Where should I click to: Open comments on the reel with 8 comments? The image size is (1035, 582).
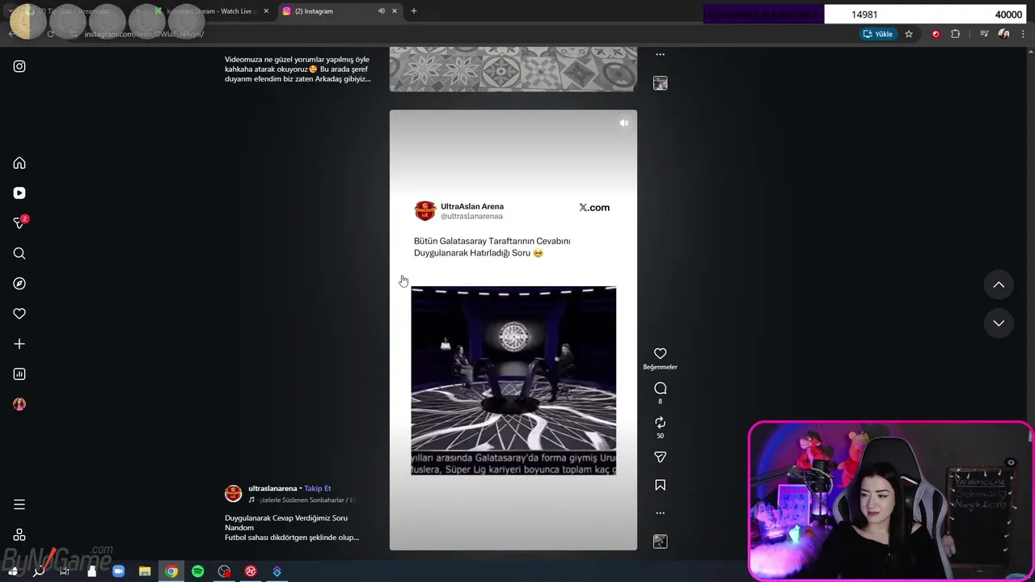pyautogui.click(x=660, y=389)
